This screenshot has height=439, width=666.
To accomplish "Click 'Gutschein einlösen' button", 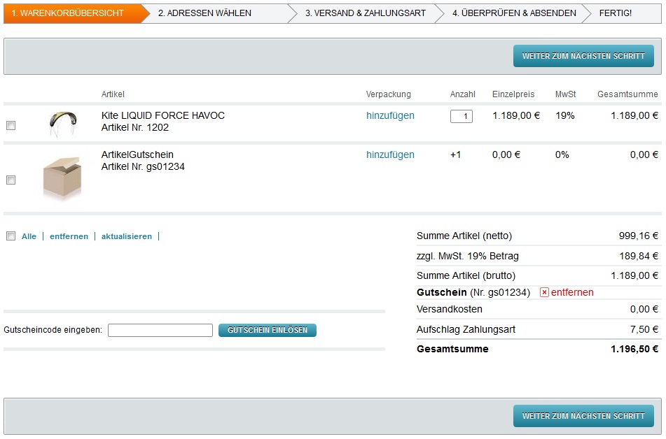I will (268, 330).
